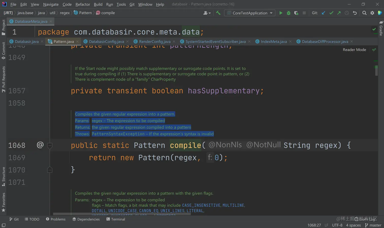
Task: Toggle Reader Mode in the editor
Action: pos(355,50)
